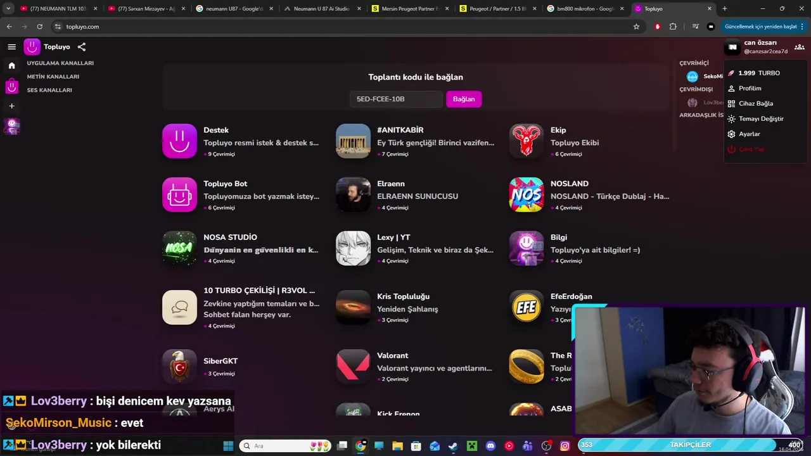Open the Elraenn community avatar
Screen dimensions: 811x456
coord(353,194)
